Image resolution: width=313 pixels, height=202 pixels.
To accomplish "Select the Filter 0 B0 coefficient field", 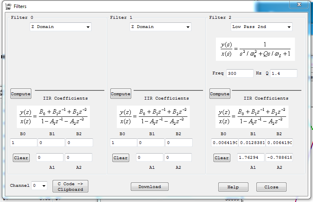I will [x=23, y=143].
